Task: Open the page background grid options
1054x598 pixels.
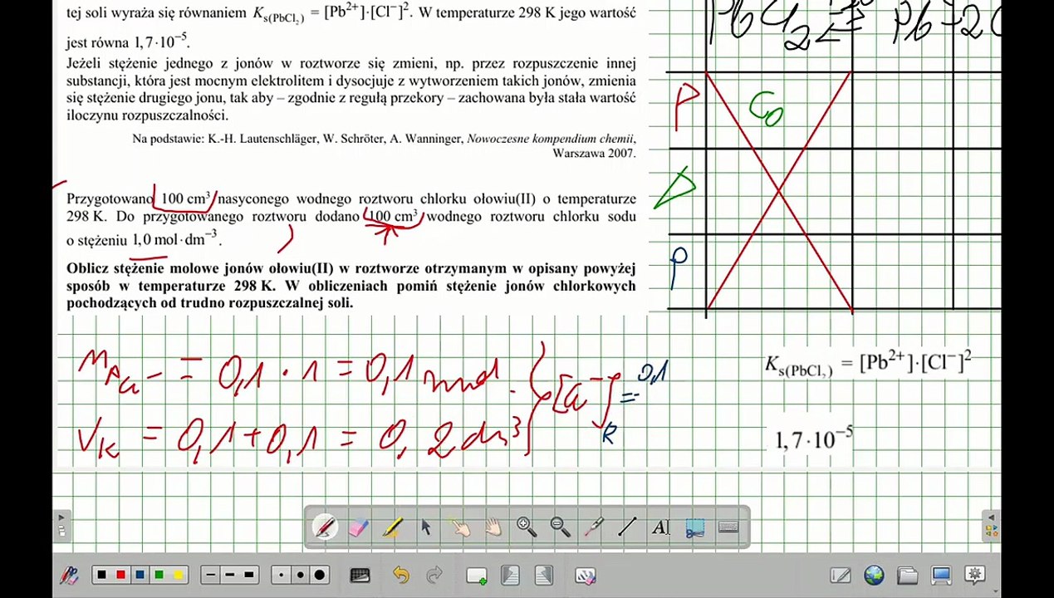Action: click(360, 575)
